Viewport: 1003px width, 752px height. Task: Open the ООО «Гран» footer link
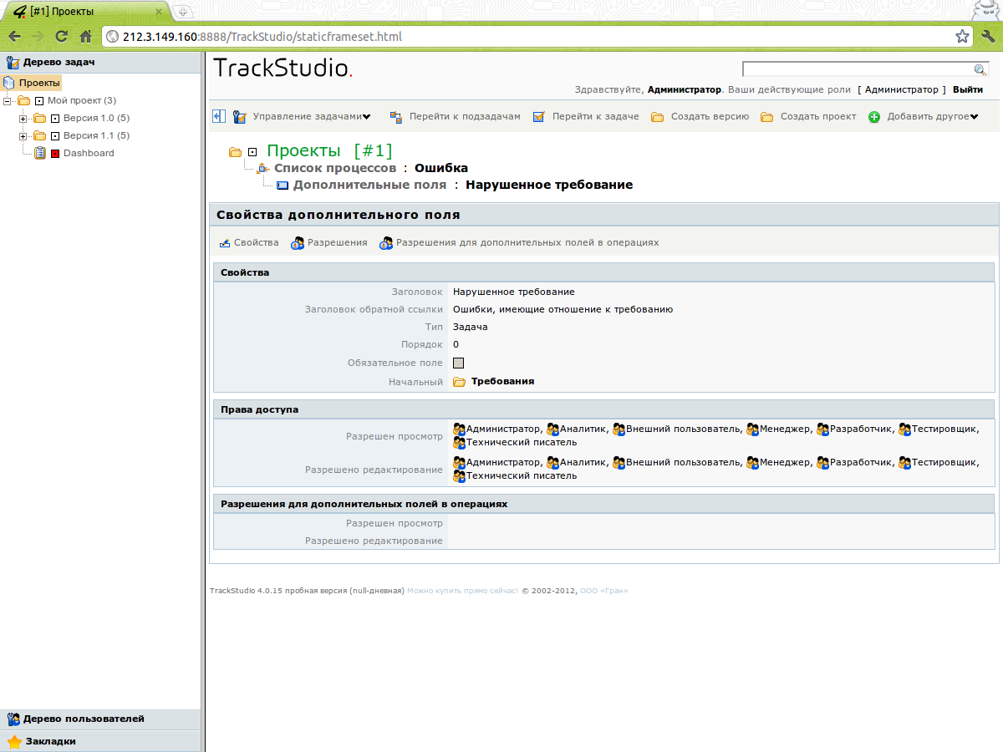pos(603,591)
